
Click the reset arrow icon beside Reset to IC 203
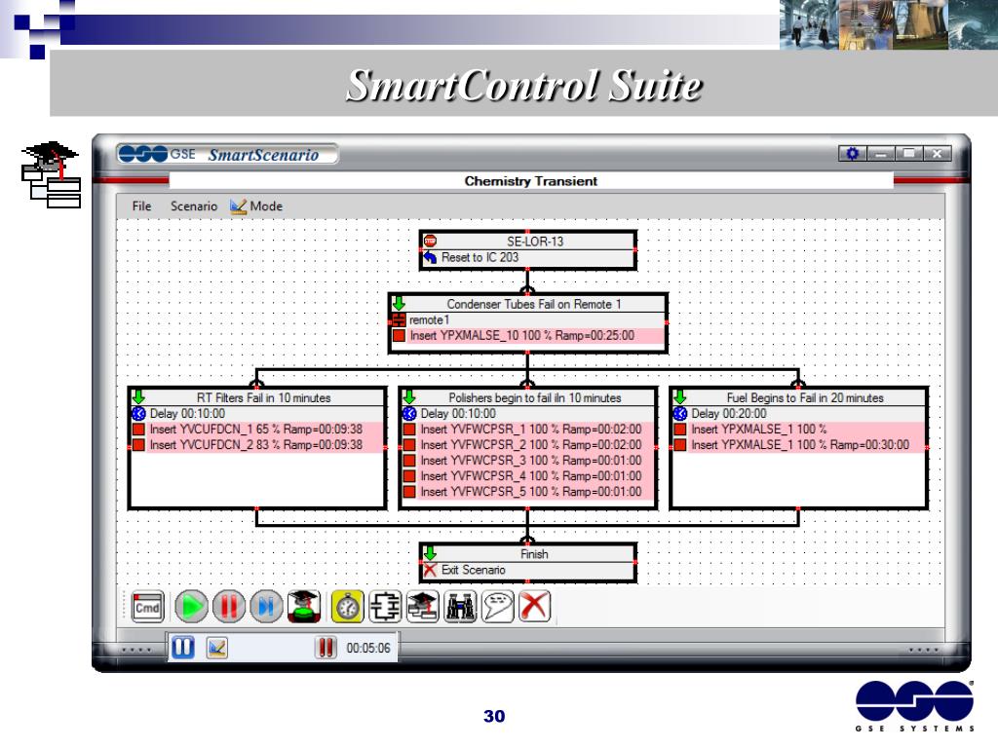coord(430,257)
